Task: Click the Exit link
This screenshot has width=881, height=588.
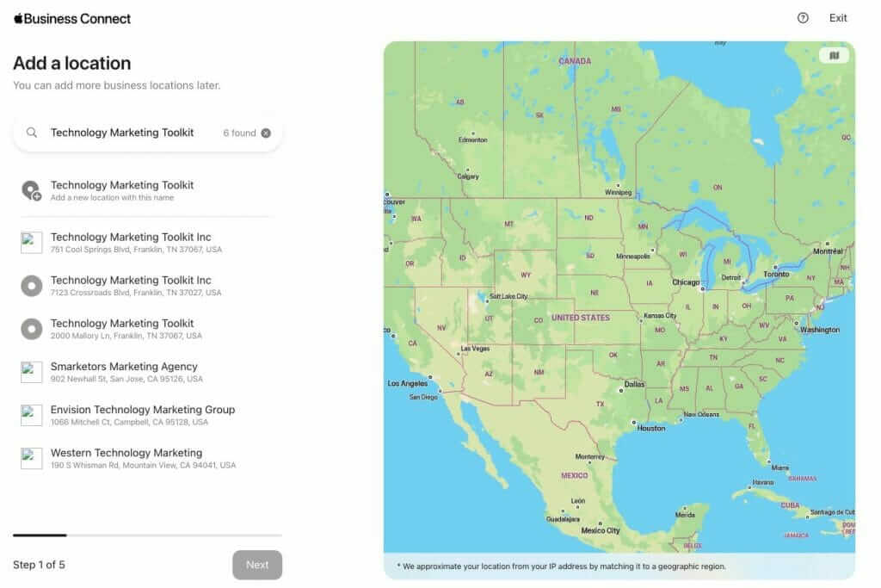Action: (x=837, y=17)
